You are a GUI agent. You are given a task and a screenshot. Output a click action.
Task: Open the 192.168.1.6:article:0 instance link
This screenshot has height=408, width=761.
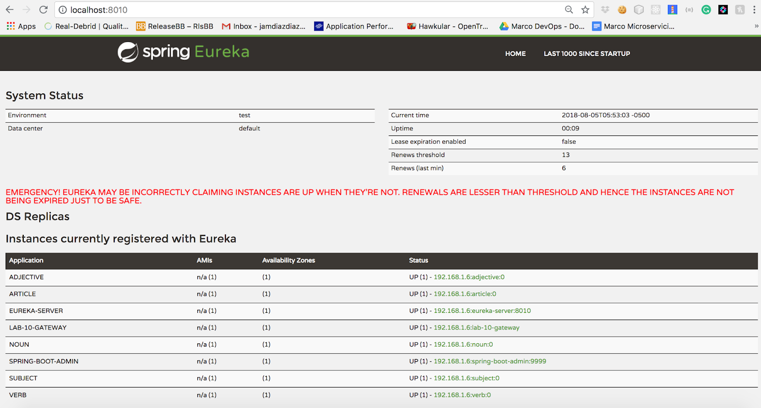tap(465, 294)
